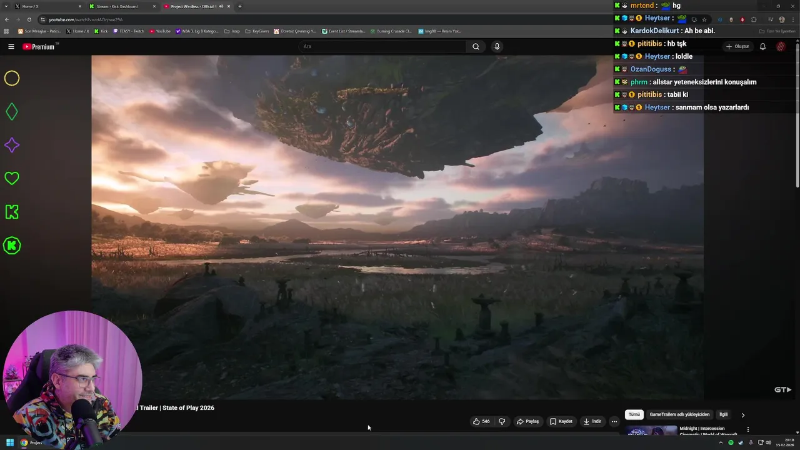Image resolution: width=800 pixels, height=450 pixels.
Task: Click the green heart overlay icon
Action: (x=12, y=179)
